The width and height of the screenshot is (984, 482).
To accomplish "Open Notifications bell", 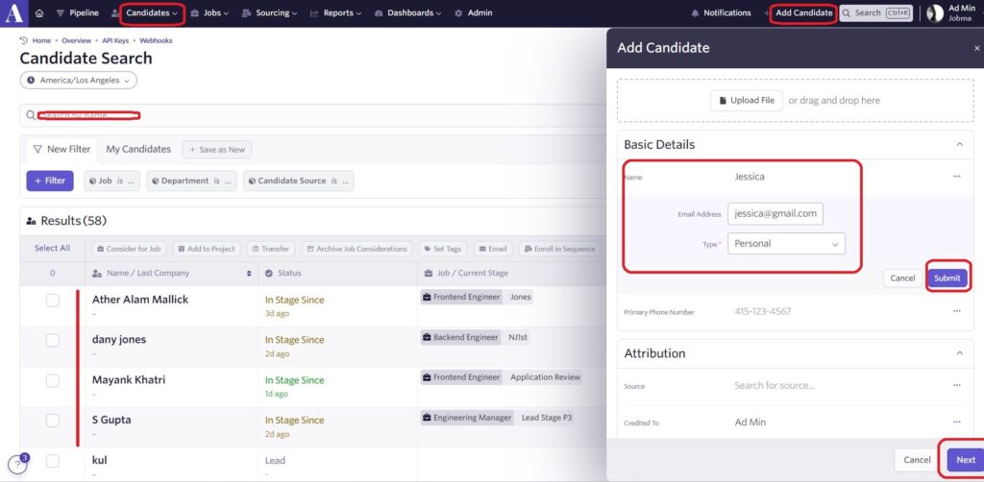I will point(721,13).
